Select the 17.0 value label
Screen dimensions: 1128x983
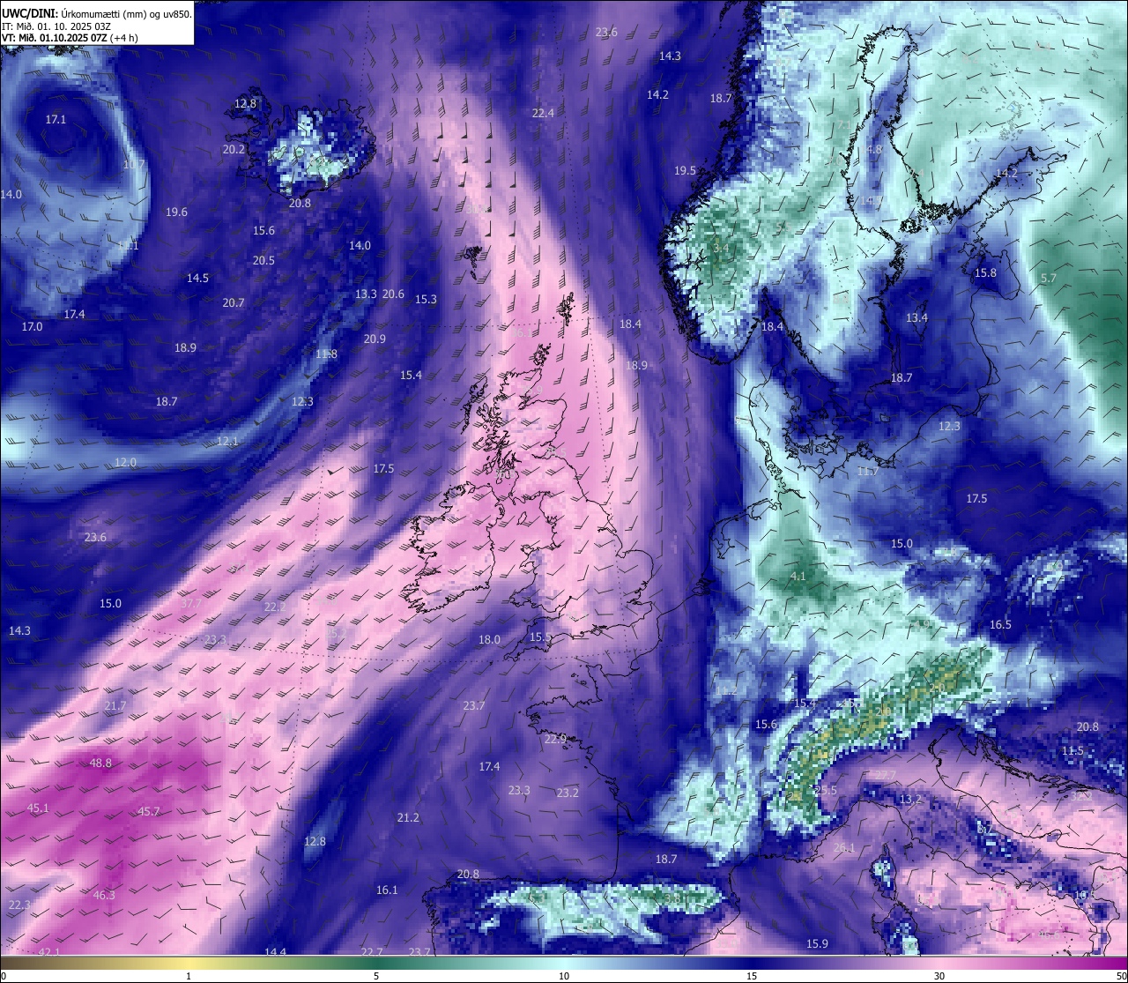[32, 326]
